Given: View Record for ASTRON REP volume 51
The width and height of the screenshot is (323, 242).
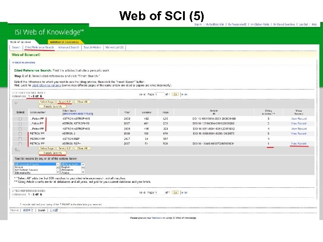Looking at the screenshot, I should (299, 144).
